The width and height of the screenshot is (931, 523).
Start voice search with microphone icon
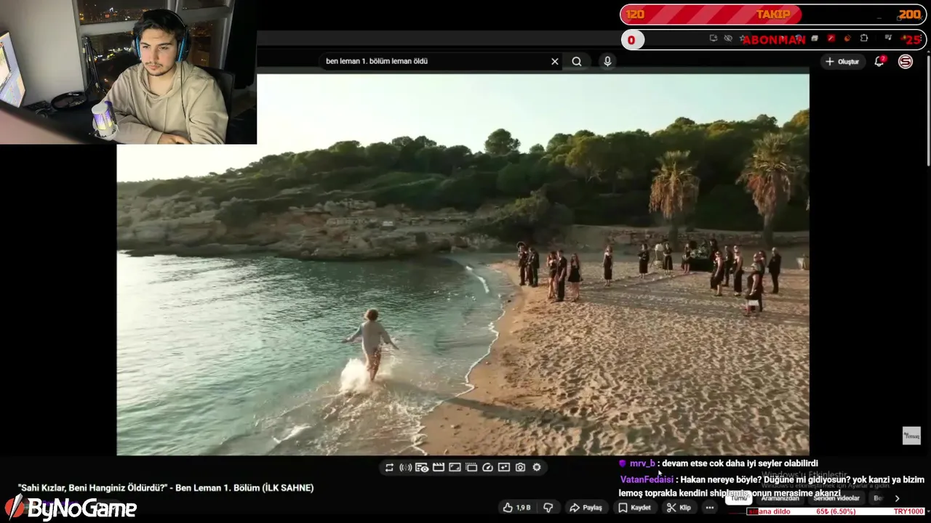[607, 62]
